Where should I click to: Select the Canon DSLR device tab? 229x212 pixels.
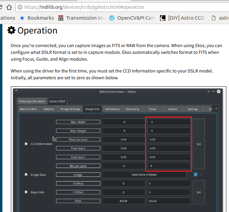tap(57, 101)
